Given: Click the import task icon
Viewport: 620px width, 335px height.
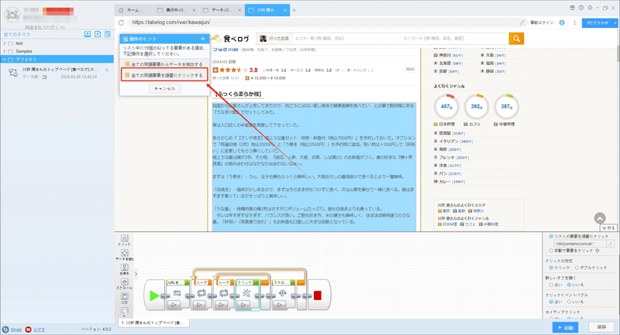Looking at the screenshot, I should click(88, 34).
